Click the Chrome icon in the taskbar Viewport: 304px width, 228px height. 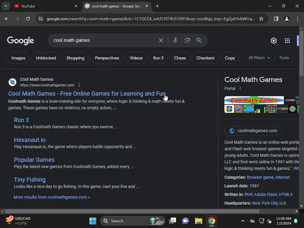211,221
